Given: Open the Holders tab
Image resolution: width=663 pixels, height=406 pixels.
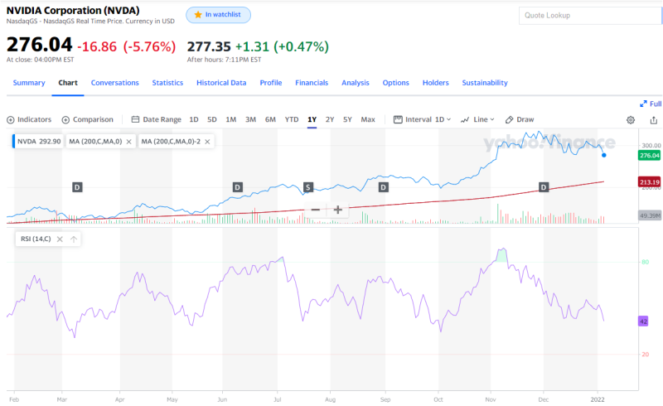Looking at the screenshot, I should [436, 83].
